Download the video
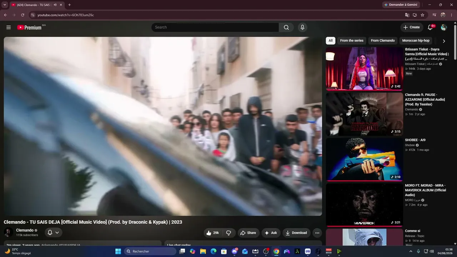Viewport: 457px width, 257px height. [296, 233]
